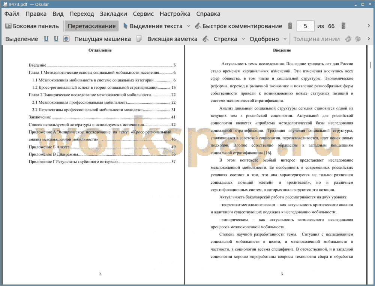
Task: Click contents entry 'Заключение'
Action: coord(102,117)
